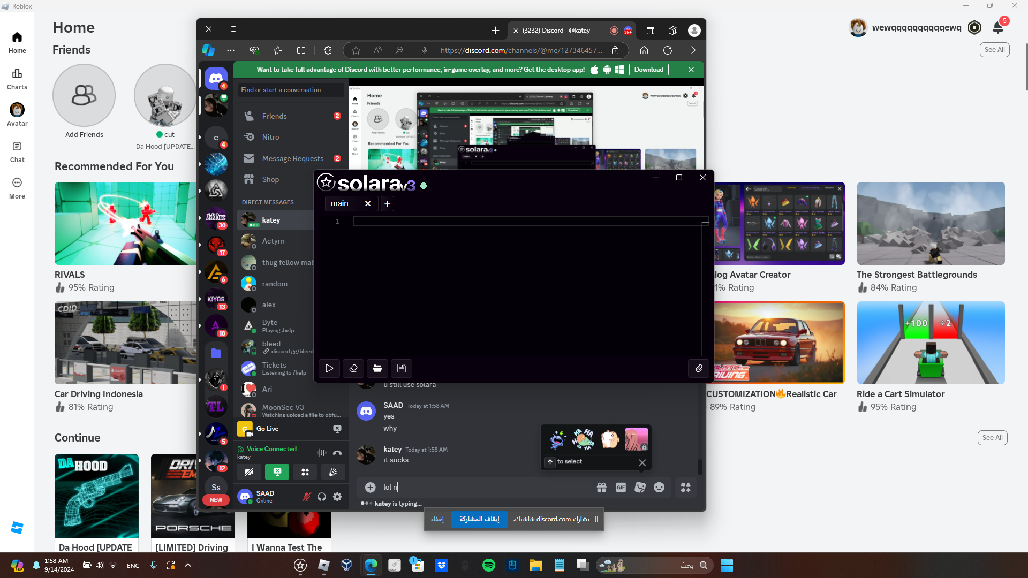Open random direct message
Image resolution: width=1028 pixels, height=578 pixels.
tap(276, 284)
